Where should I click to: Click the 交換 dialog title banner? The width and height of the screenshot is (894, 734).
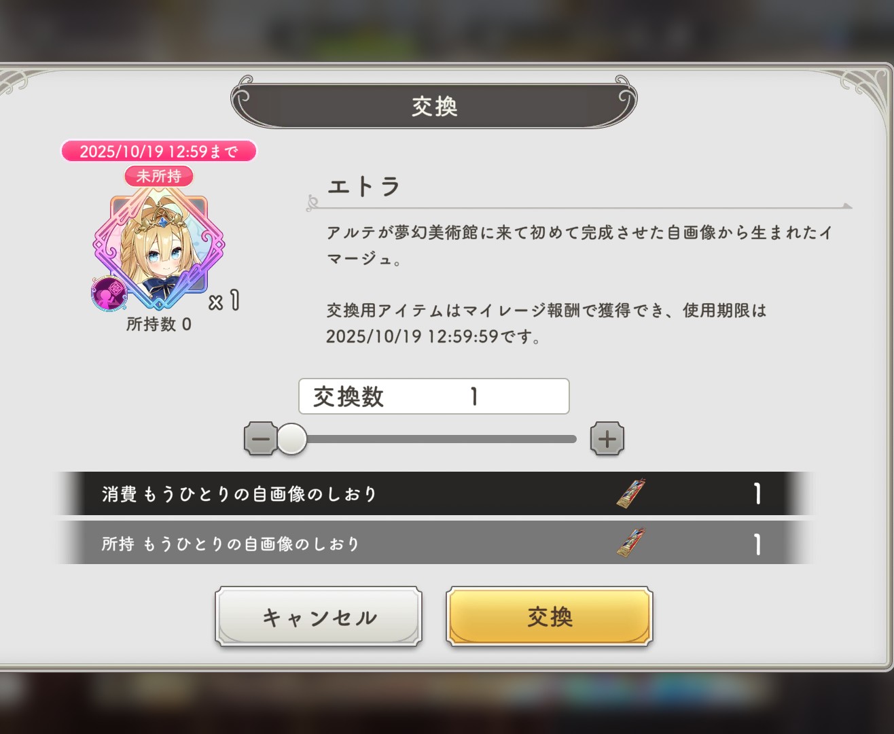434,106
